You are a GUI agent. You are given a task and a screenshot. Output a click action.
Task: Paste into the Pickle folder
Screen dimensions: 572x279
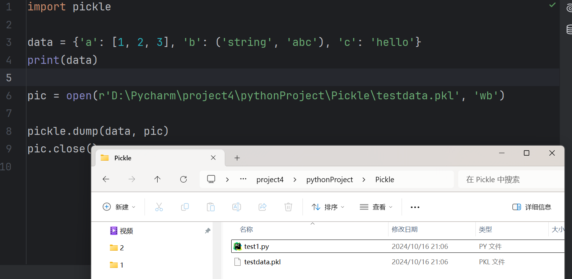[211, 207]
